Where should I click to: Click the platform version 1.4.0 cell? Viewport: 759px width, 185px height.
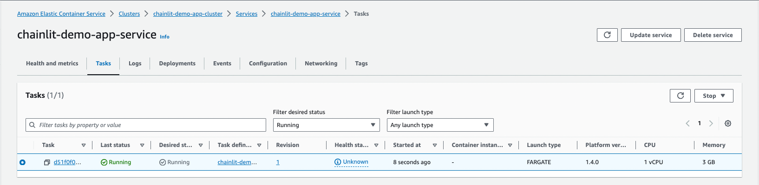click(x=592, y=162)
